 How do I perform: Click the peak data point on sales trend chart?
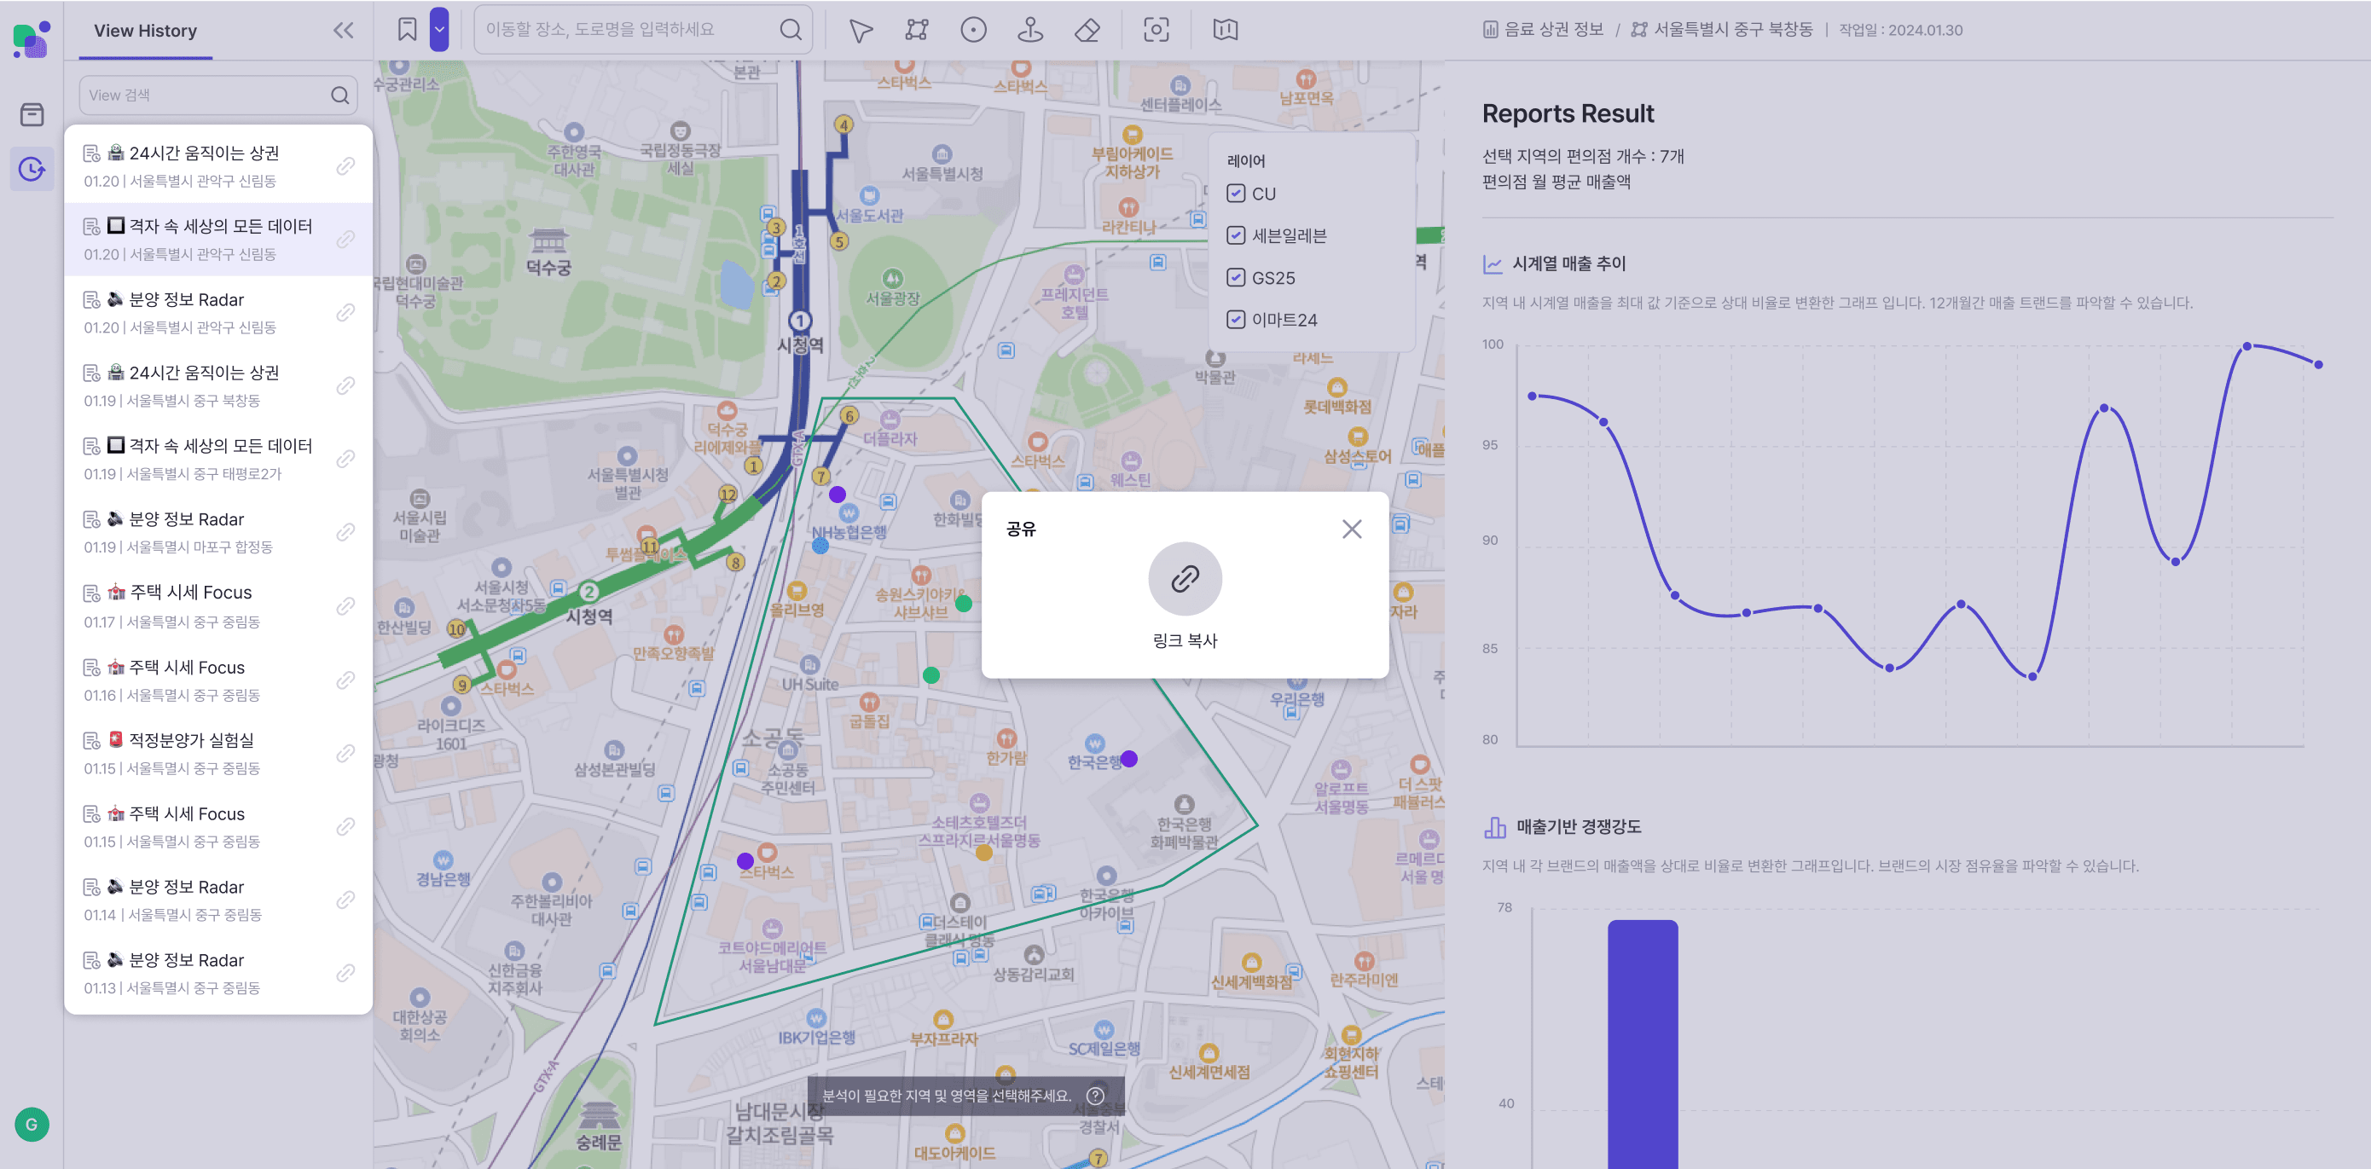2246,346
